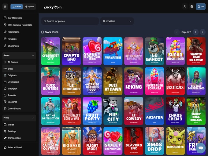Go to next page arrow

[196, 32]
